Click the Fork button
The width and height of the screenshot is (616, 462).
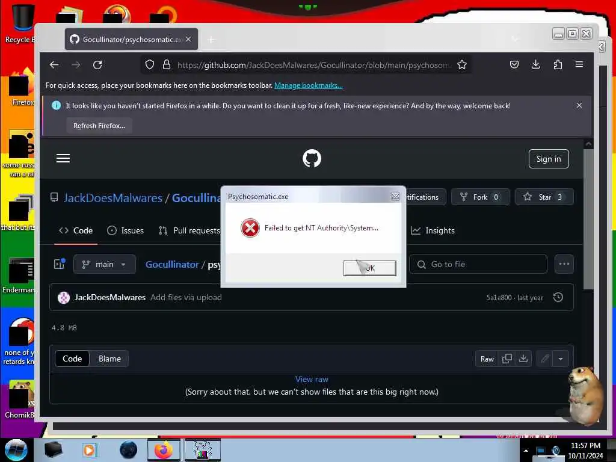pyautogui.click(x=480, y=197)
